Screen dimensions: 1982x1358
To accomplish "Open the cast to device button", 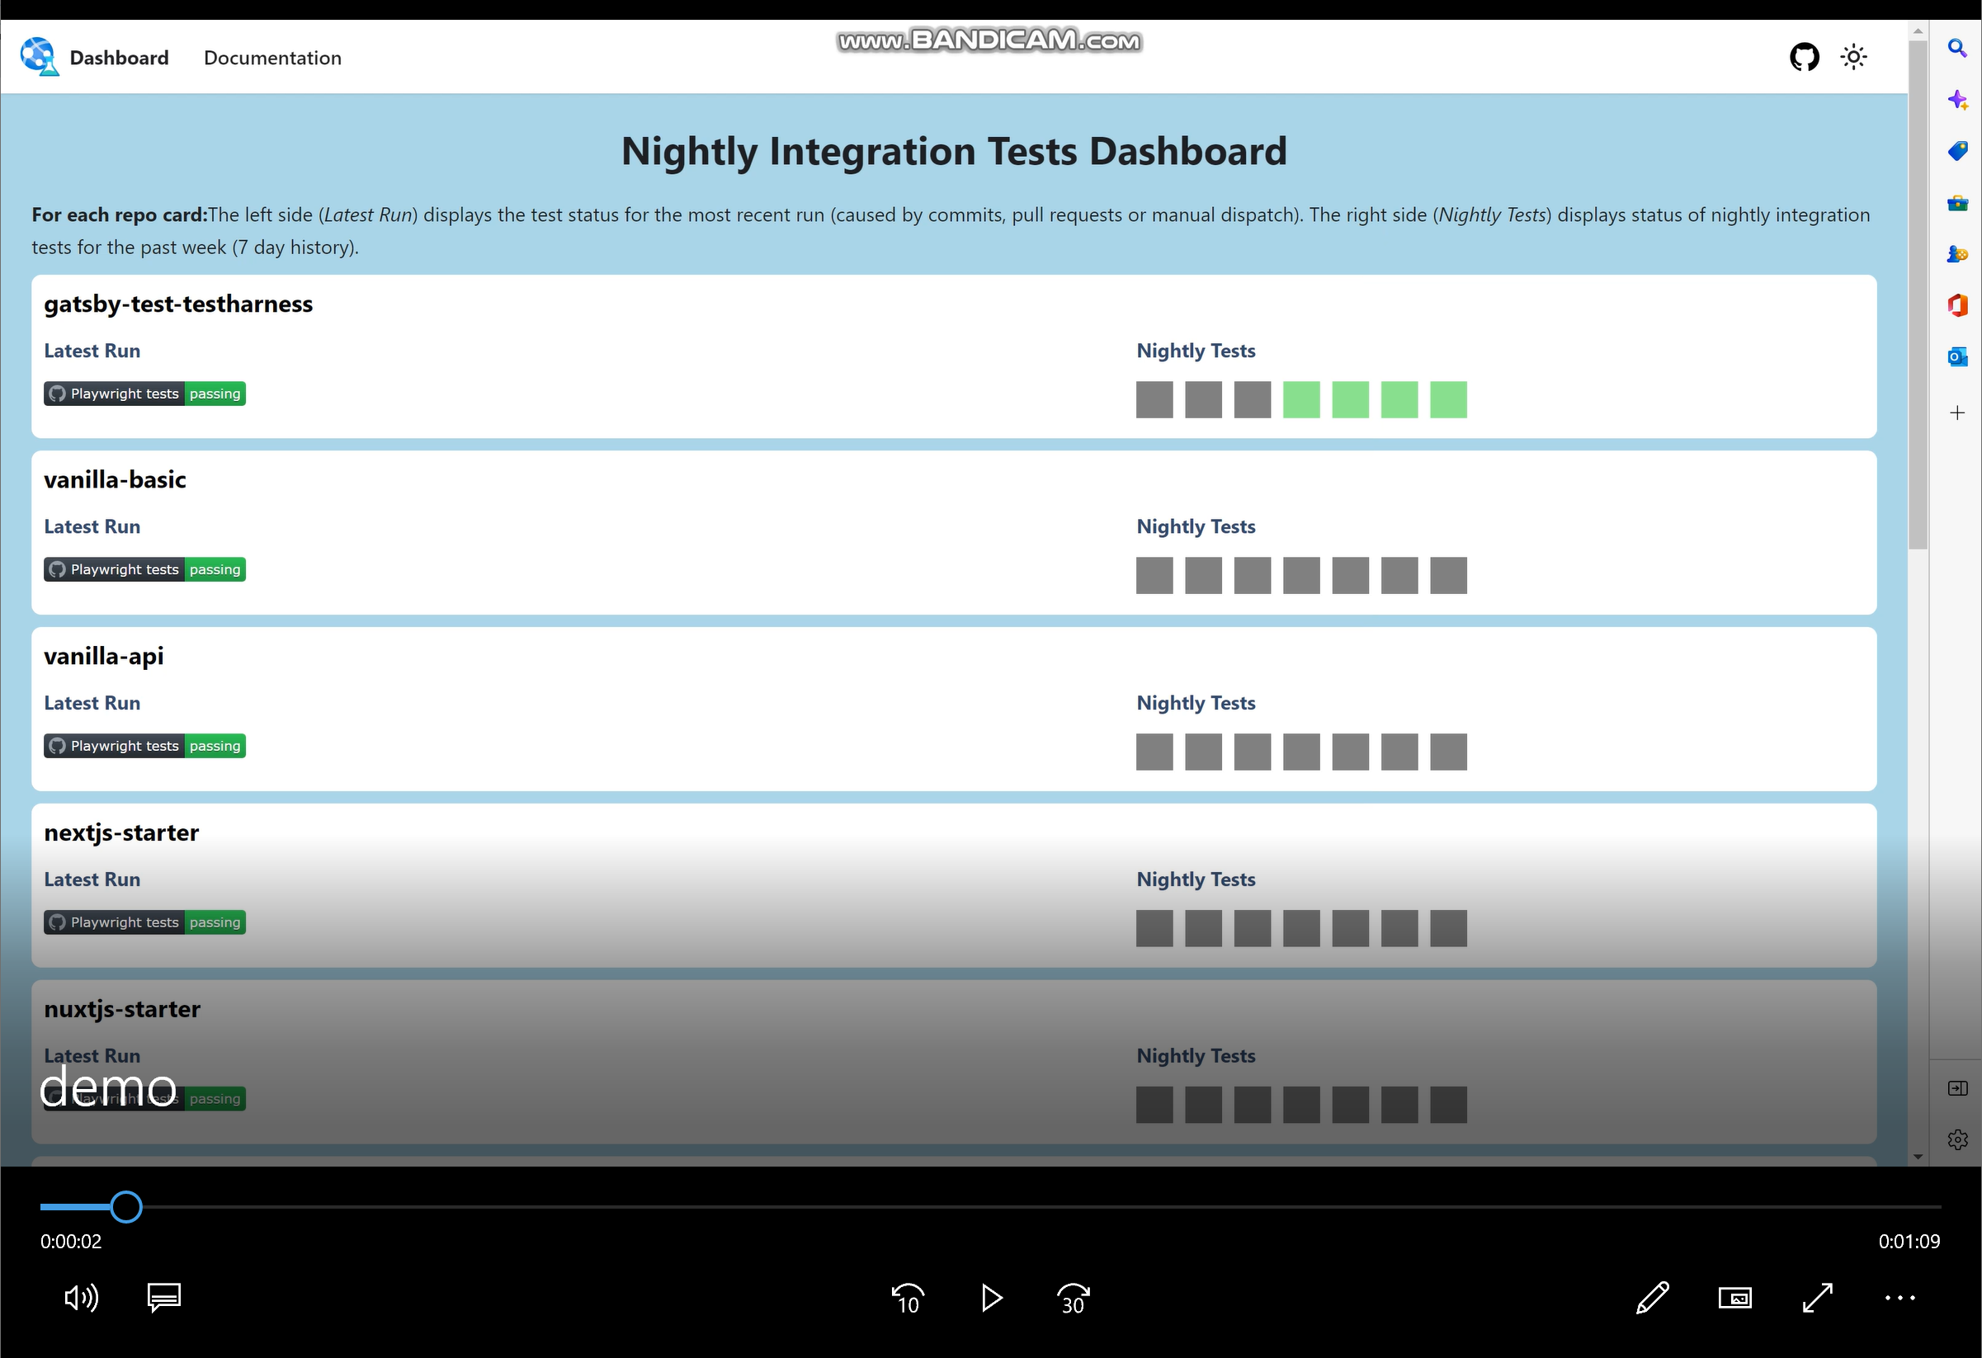I will click(1734, 1298).
